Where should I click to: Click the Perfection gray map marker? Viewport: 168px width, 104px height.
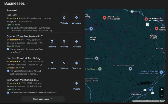tap(97, 58)
